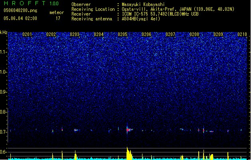Screen dimensions: 251x160
Task: Click the strong meteor echo at 0205
Action: pyautogui.click(x=129, y=129)
